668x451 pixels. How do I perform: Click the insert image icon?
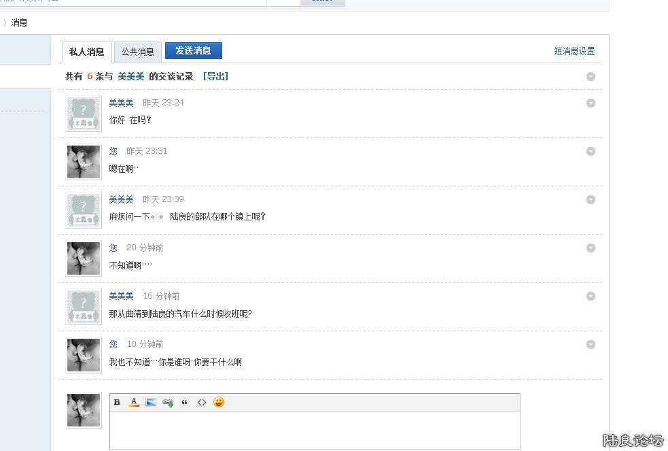(x=151, y=402)
